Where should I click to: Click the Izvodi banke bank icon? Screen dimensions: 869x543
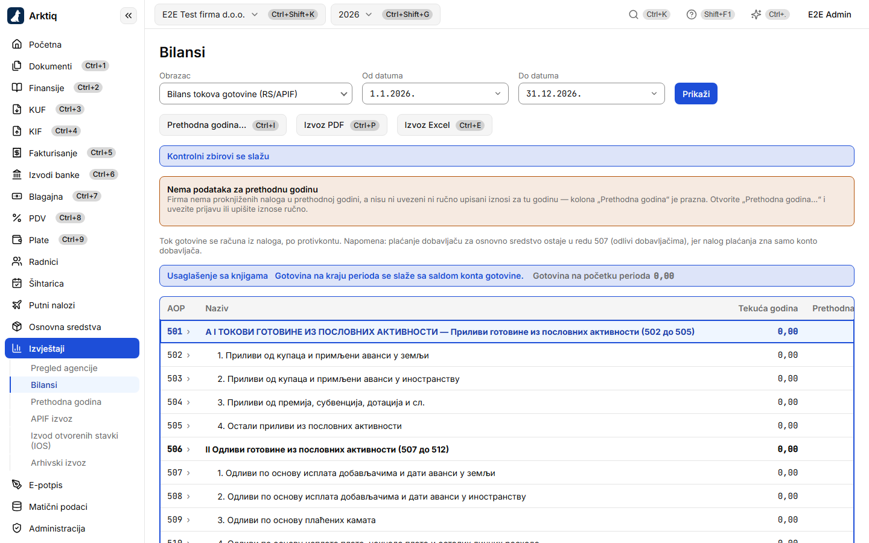[17, 174]
